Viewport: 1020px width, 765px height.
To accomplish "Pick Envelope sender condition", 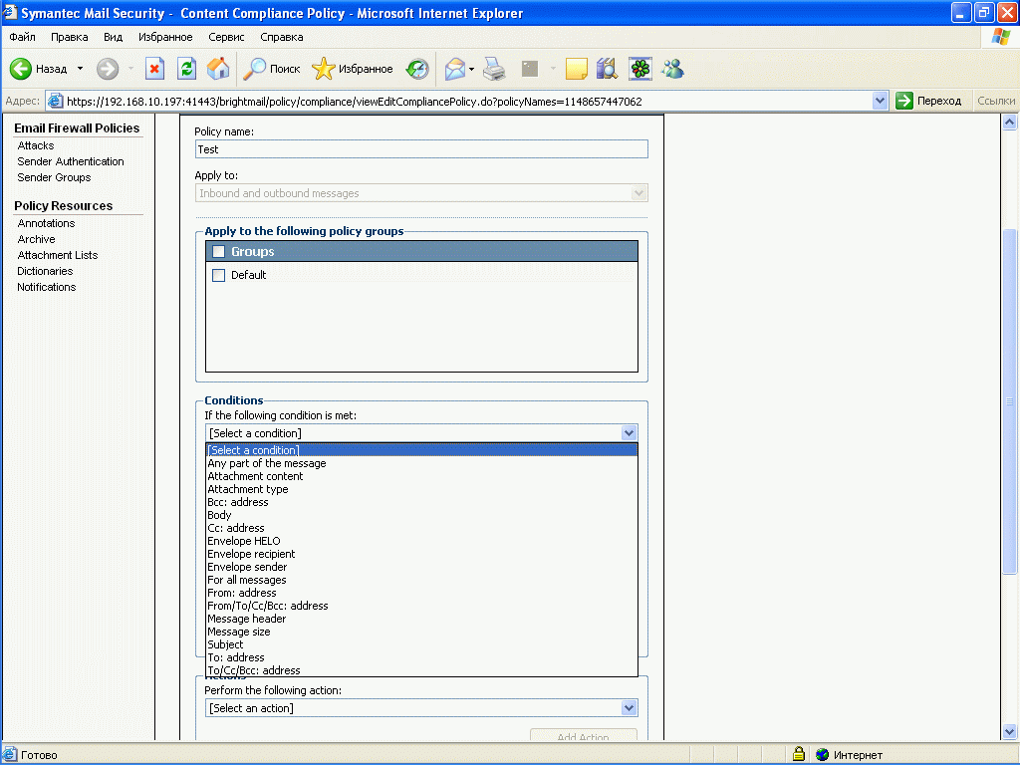I will click(x=421, y=567).
